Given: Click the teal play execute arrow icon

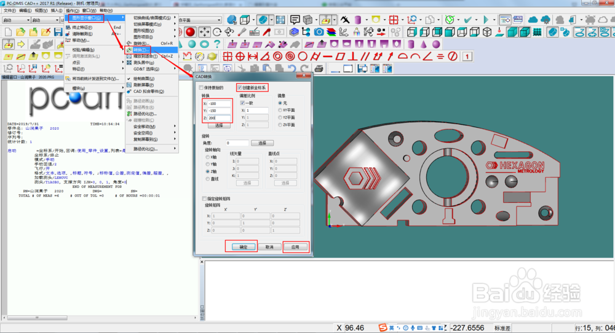Looking at the screenshot, I should click(486, 20).
